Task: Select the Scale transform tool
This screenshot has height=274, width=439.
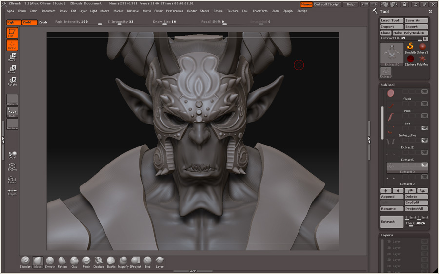Action: click(12, 70)
